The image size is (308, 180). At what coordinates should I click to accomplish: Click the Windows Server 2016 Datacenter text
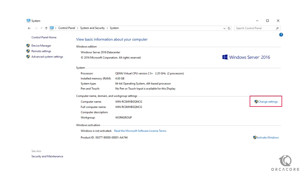click(x=100, y=52)
